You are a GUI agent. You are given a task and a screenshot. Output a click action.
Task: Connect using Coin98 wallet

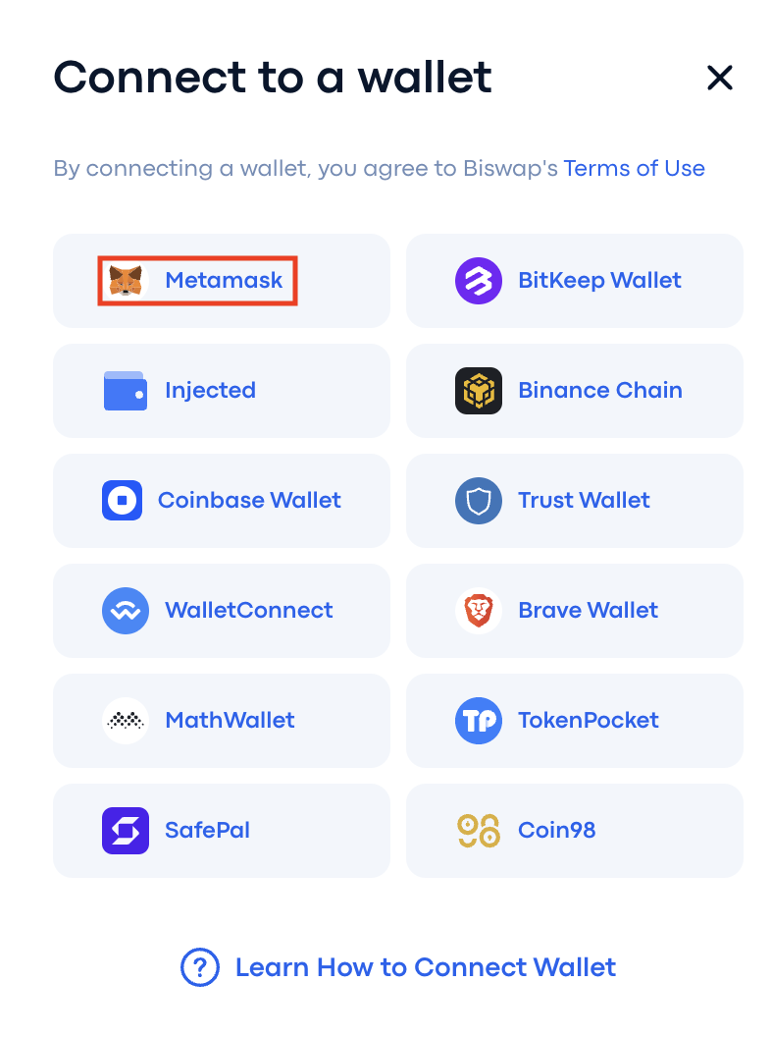pyautogui.click(x=575, y=830)
